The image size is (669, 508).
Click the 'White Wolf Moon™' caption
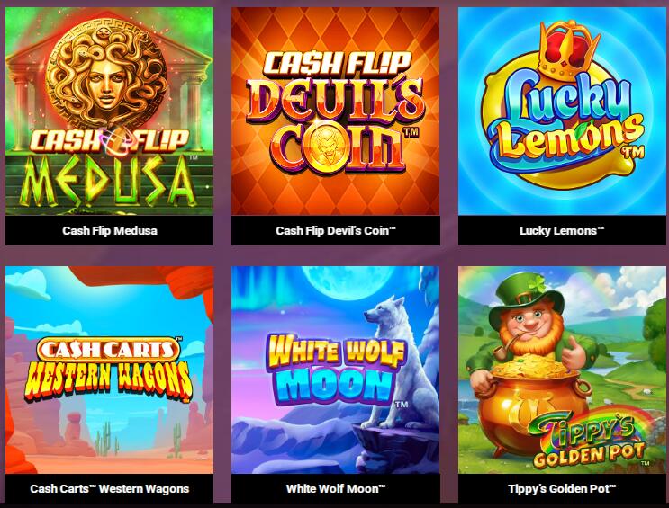[x=336, y=489]
